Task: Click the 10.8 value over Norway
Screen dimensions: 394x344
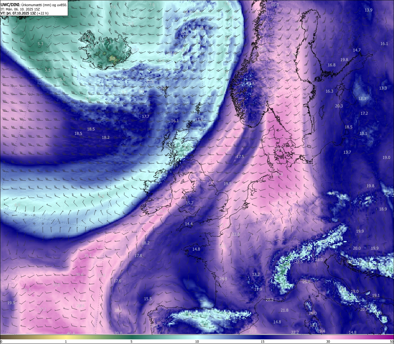Action: 251,84
